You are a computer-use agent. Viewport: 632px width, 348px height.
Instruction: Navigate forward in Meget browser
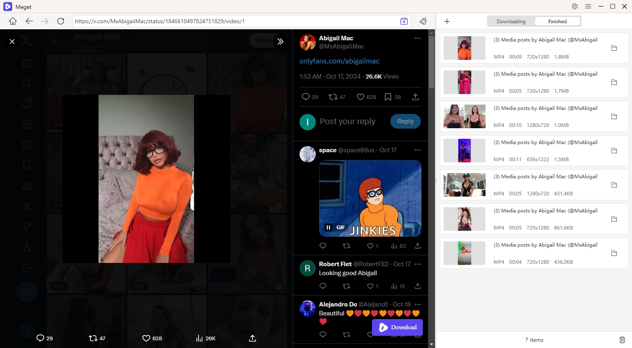coord(45,21)
